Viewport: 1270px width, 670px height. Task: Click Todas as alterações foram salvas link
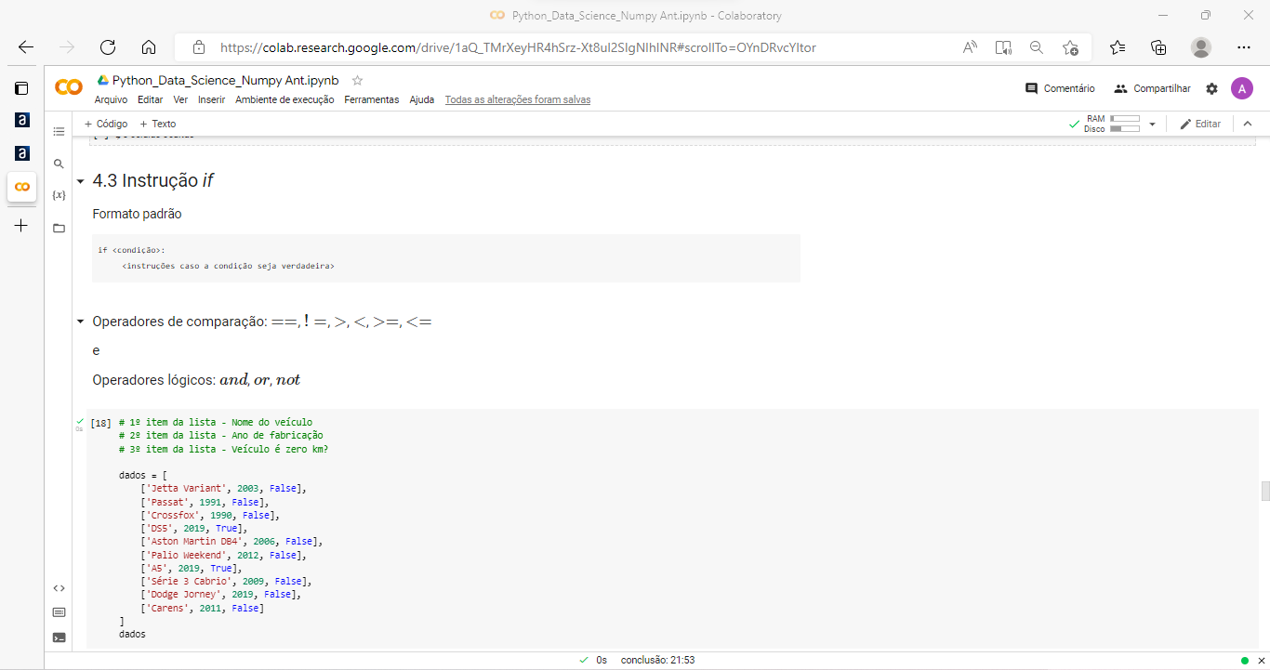pyautogui.click(x=518, y=99)
